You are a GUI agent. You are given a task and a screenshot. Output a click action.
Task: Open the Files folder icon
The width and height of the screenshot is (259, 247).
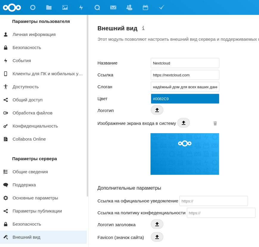point(49,7)
